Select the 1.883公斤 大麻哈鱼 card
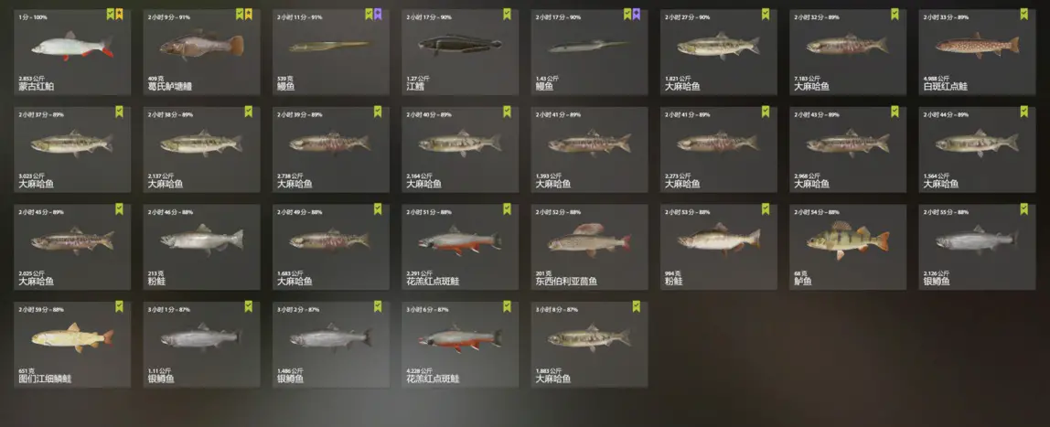The width and height of the screenshot is (1050, 427). click(x=589, y=344)
